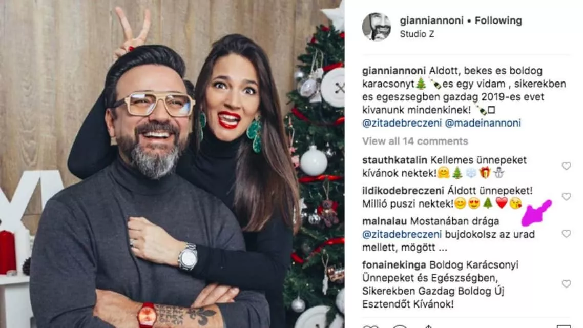The image size is (583, 328).
Task: Click gianniannoni username in header
Action: [432, 21]
